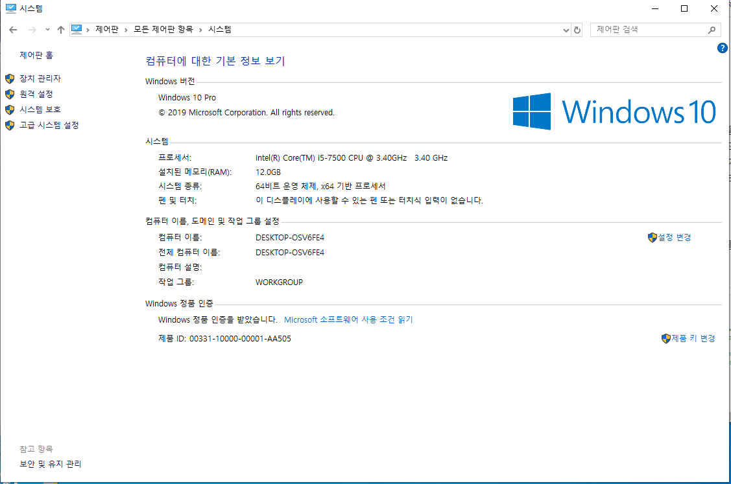Viewport: 731px width, 484px height.
Task: Expand chevron before 제어판 breadcrumb
Action: pyautogui.click(x=88, y=30)
